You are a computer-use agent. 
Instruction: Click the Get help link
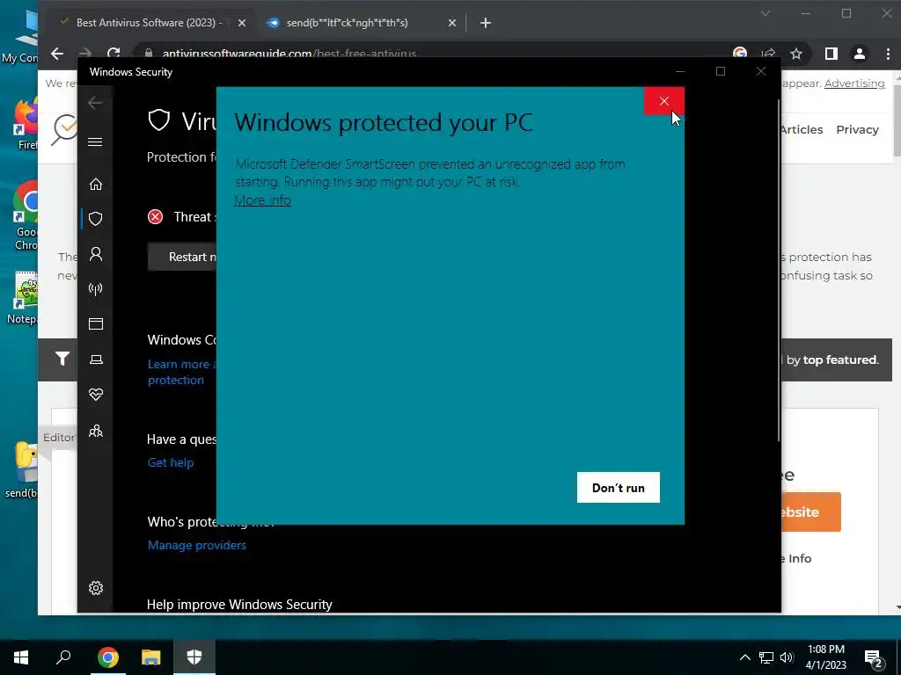[x=171, y=462]
